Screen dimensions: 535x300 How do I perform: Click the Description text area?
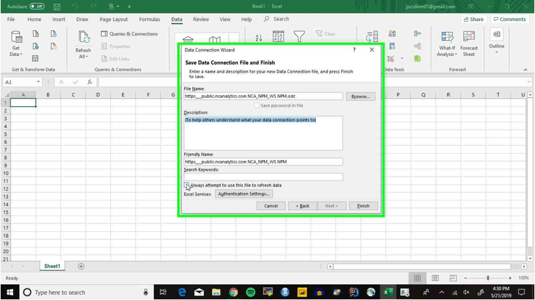click(x=263, y=133)
